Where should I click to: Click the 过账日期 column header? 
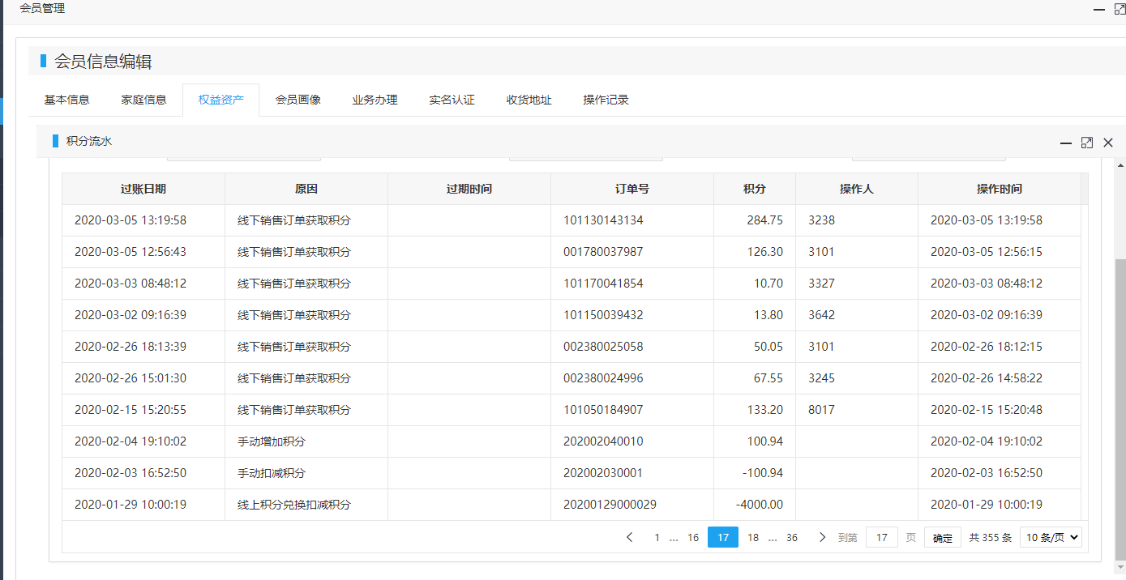coord(143,189)
